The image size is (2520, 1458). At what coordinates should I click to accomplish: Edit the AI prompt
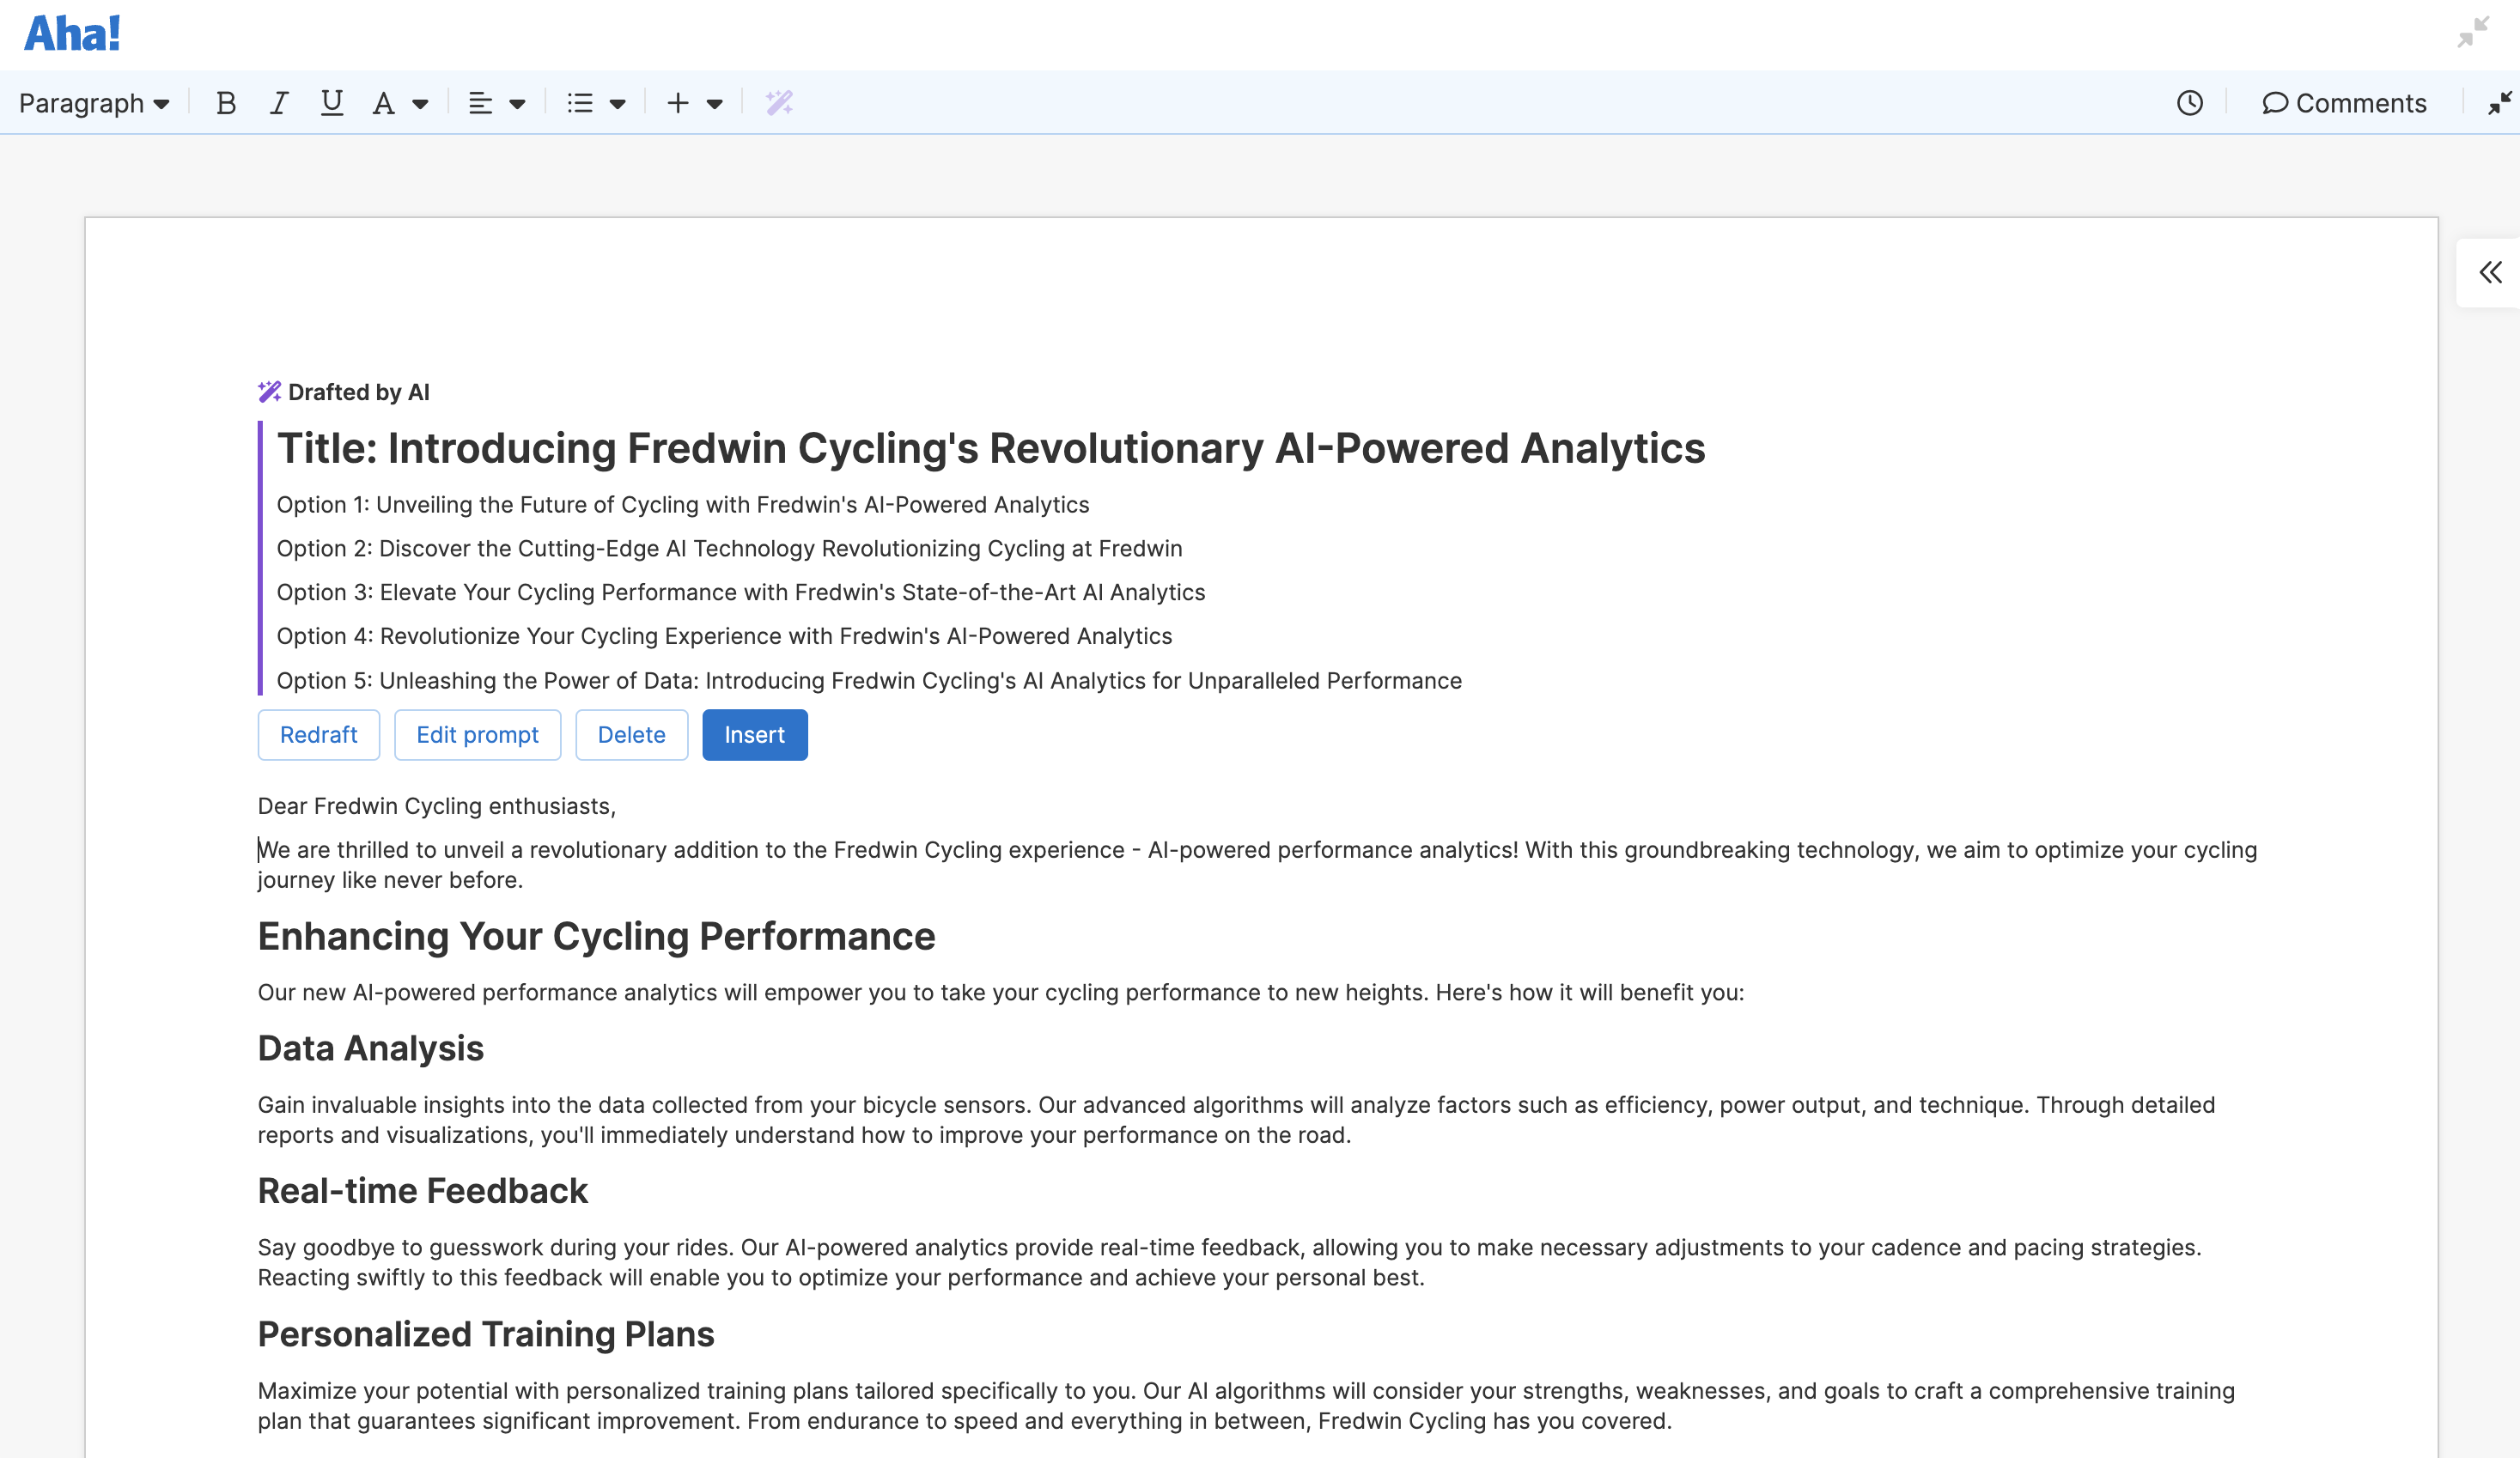(x=477, y=734)
